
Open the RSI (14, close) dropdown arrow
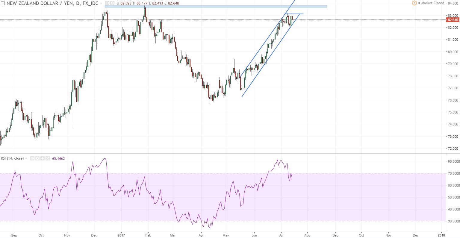coord(26,158)
